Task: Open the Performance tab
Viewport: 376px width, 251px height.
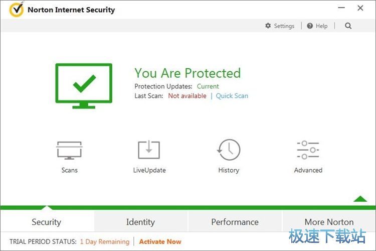Action: tap(235, 222)
